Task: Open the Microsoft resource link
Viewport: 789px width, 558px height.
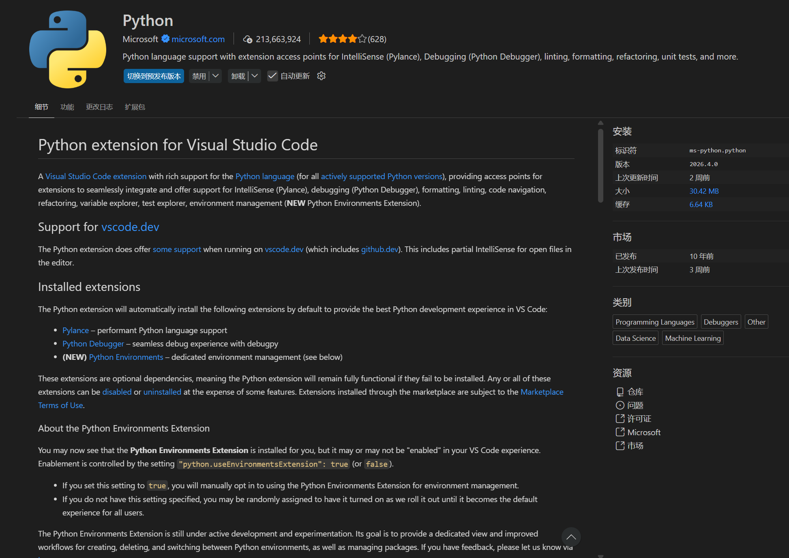Action: 644,432
